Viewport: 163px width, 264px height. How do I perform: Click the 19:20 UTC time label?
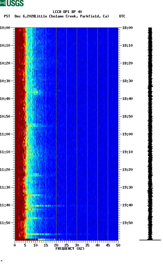(128, 170)
